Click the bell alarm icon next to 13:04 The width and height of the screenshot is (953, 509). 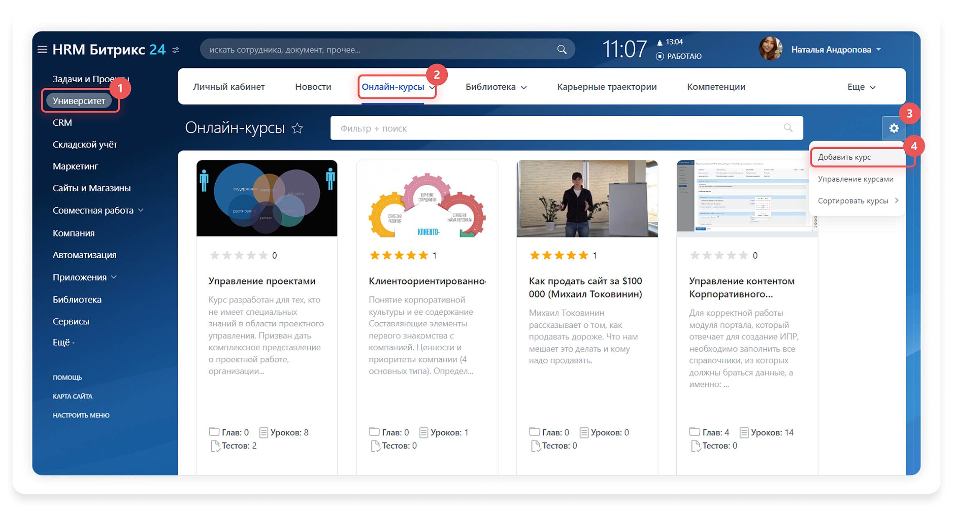660,43
